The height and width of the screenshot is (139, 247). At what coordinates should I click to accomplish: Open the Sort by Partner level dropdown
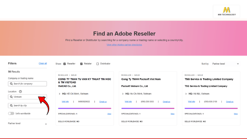(x=226, y=64)
